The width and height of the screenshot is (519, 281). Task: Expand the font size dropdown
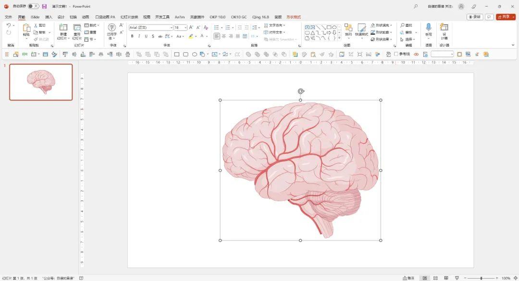click(185, 28)
